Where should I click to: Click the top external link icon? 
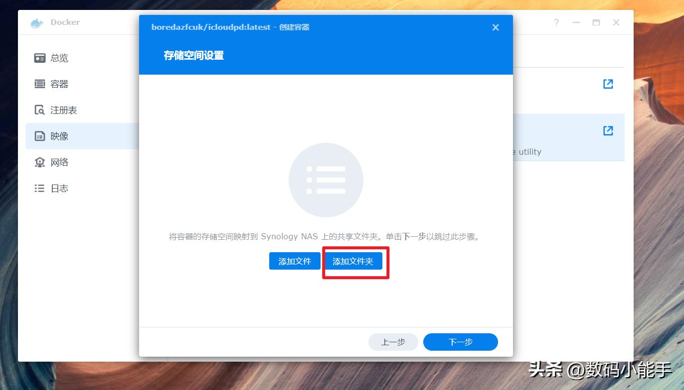608,84
